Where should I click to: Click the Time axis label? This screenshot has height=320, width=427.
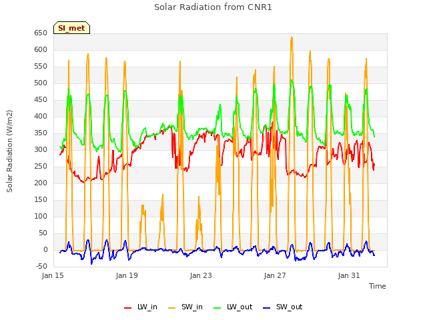(x=377, y=286)
